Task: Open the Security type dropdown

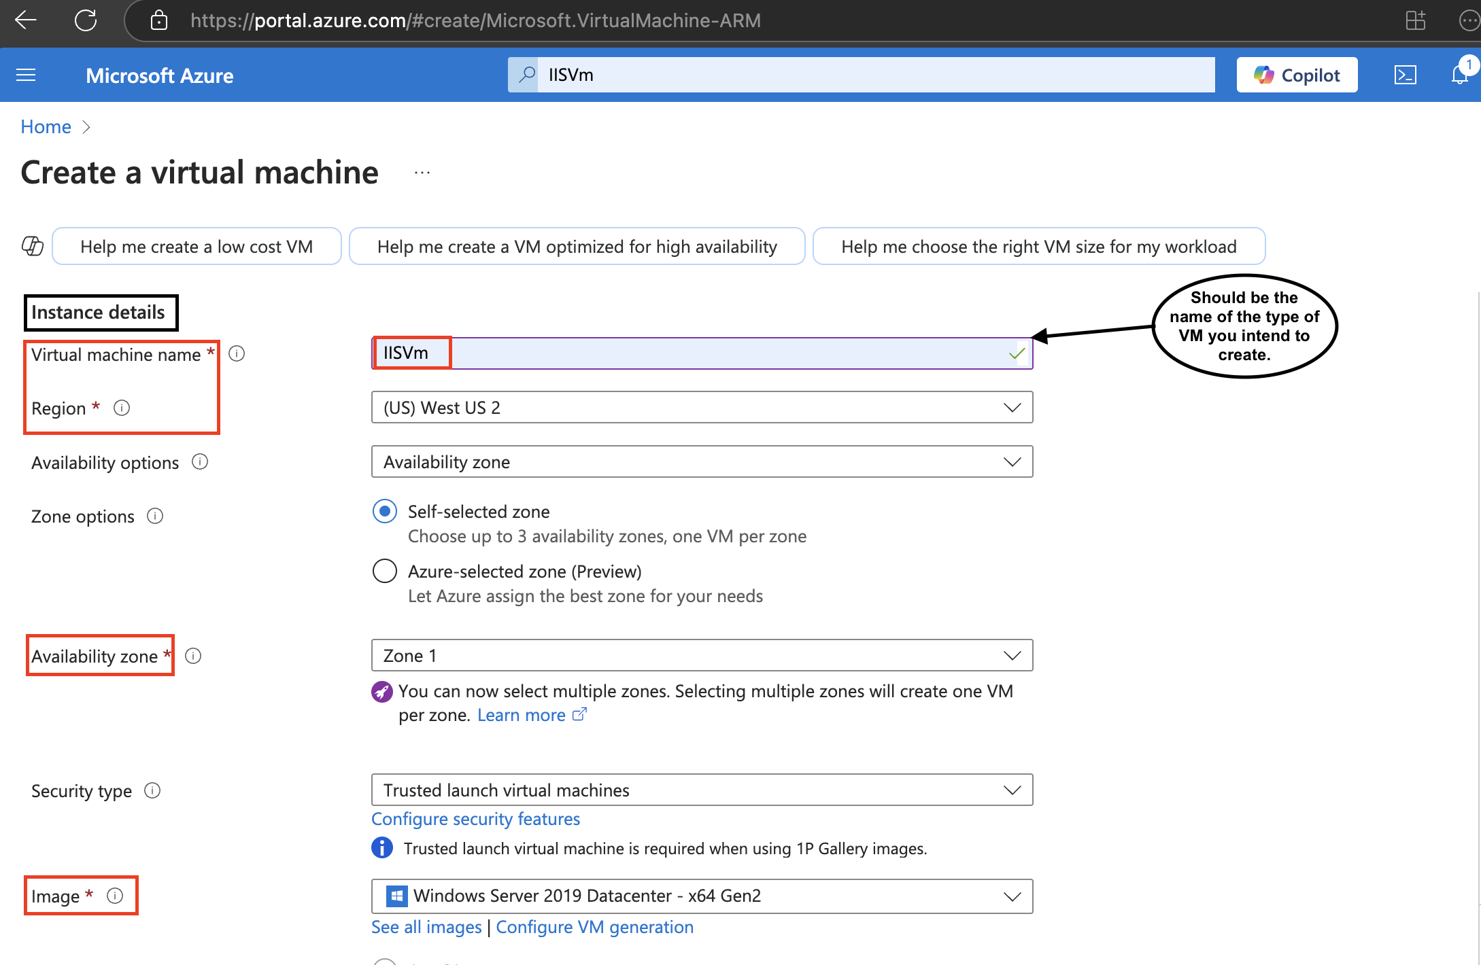Action: coord(702,790)
